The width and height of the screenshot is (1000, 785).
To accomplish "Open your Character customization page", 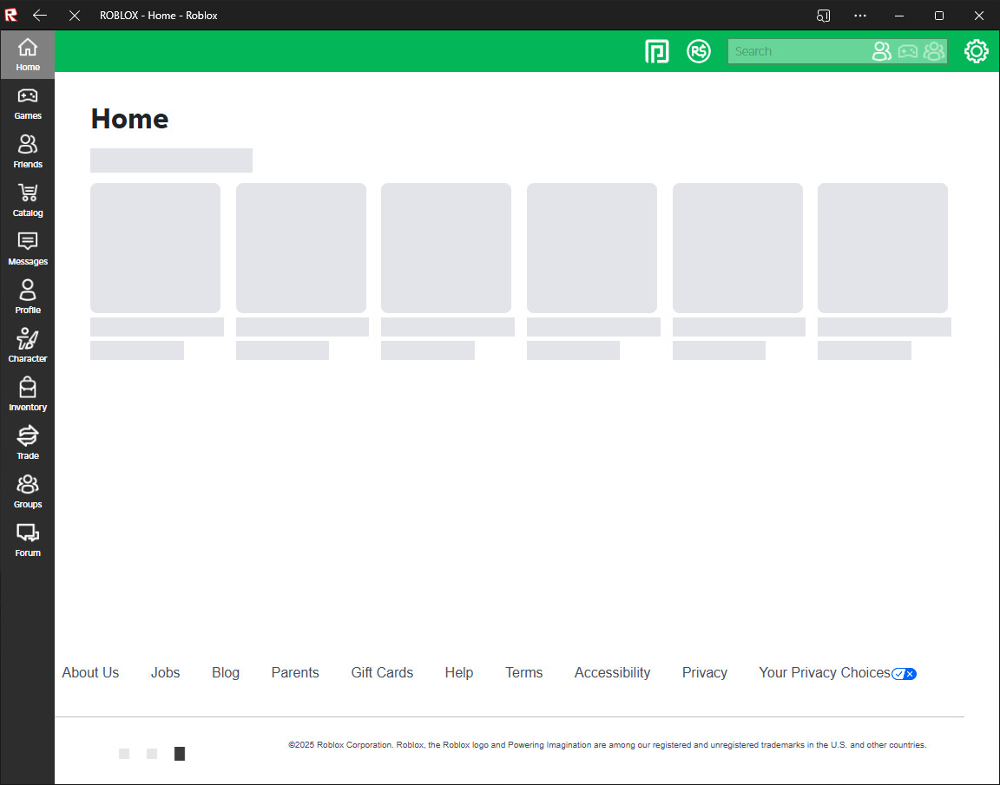I will 27,344.
